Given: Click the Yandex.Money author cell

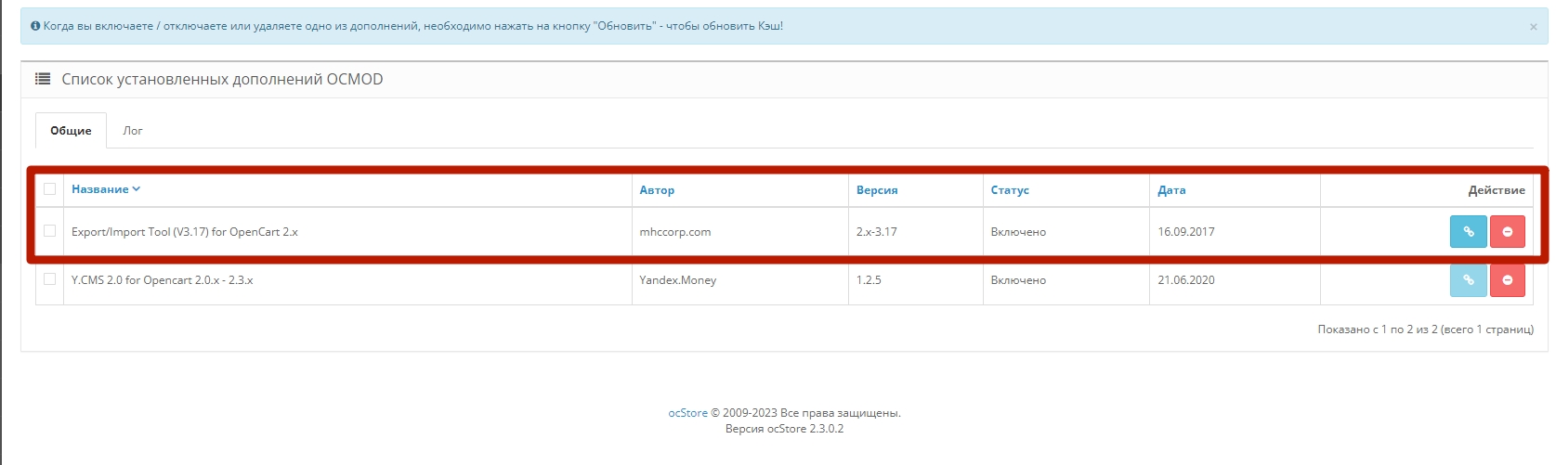Looking at the screenshot, I should (x=678, y=280).
